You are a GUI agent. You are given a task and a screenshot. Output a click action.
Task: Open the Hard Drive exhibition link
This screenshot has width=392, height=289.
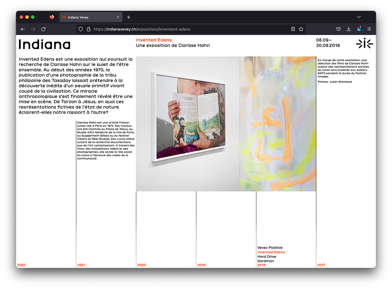pos(267,256)
